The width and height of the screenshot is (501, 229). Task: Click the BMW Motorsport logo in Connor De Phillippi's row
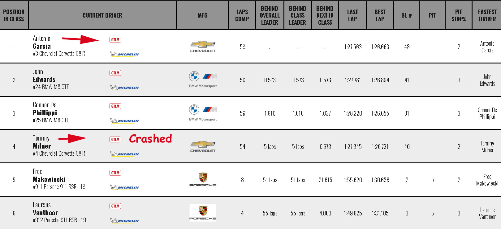(x=203, y=113)
